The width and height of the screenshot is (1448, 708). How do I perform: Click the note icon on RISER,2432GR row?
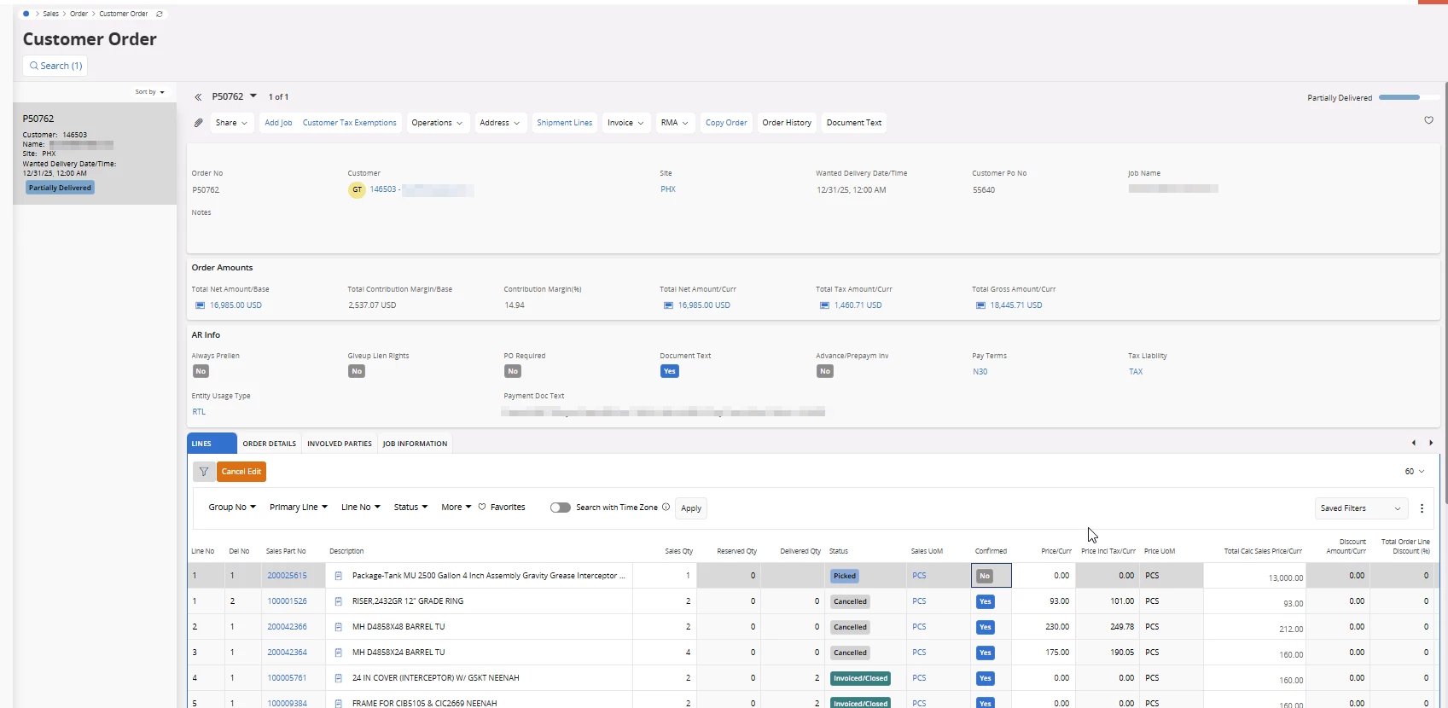(x=338, y=601)
